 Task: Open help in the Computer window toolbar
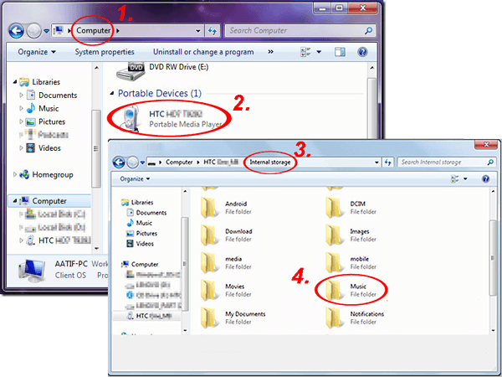pos(362,52)
